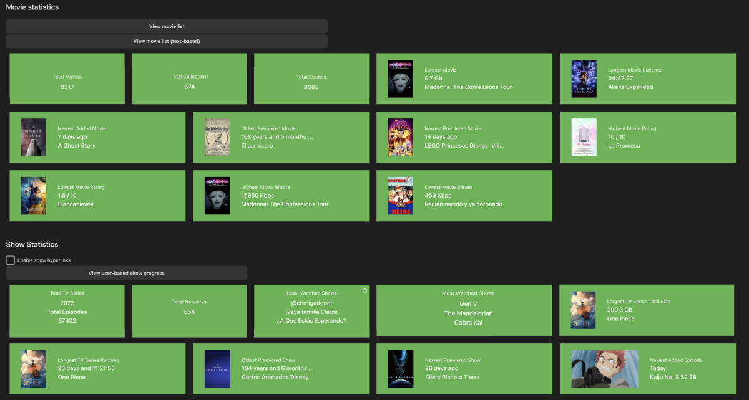This screenshot has height=400, width=749.
Task: Click the info icon on Least Watched Shows card
Action: point(365,291)
